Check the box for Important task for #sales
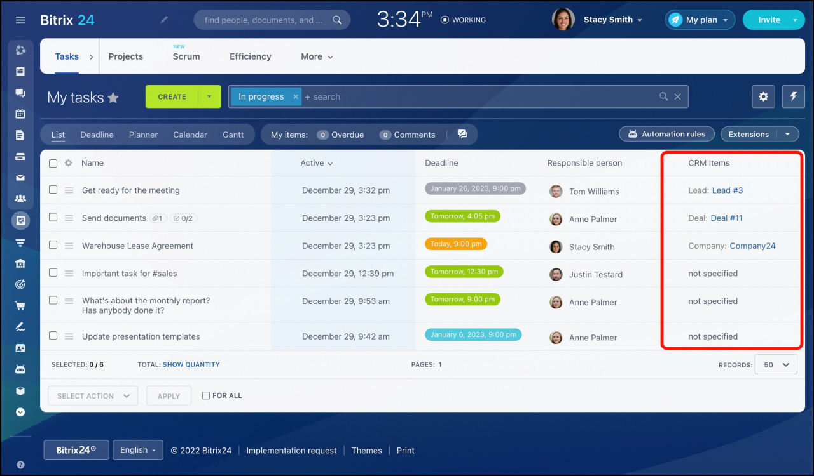 pos(53,272)
